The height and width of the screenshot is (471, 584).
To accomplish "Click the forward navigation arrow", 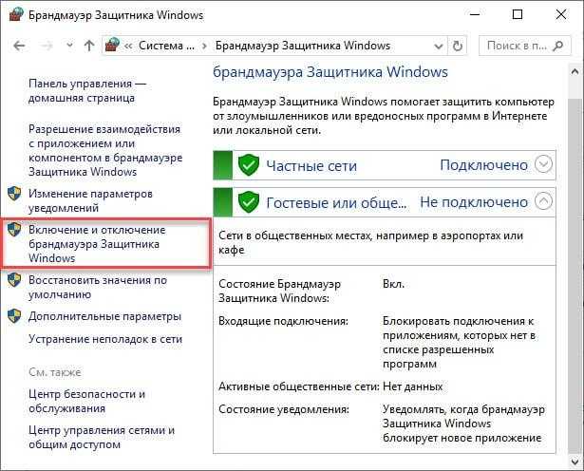I will point(47,46).
